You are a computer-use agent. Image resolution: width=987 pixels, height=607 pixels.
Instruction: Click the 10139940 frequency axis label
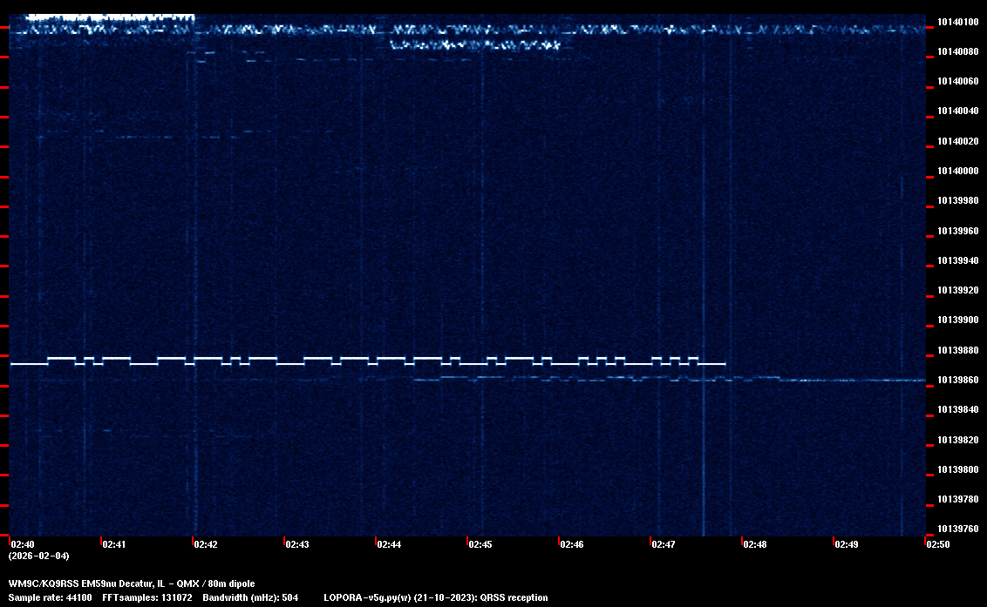pos(957,260)
